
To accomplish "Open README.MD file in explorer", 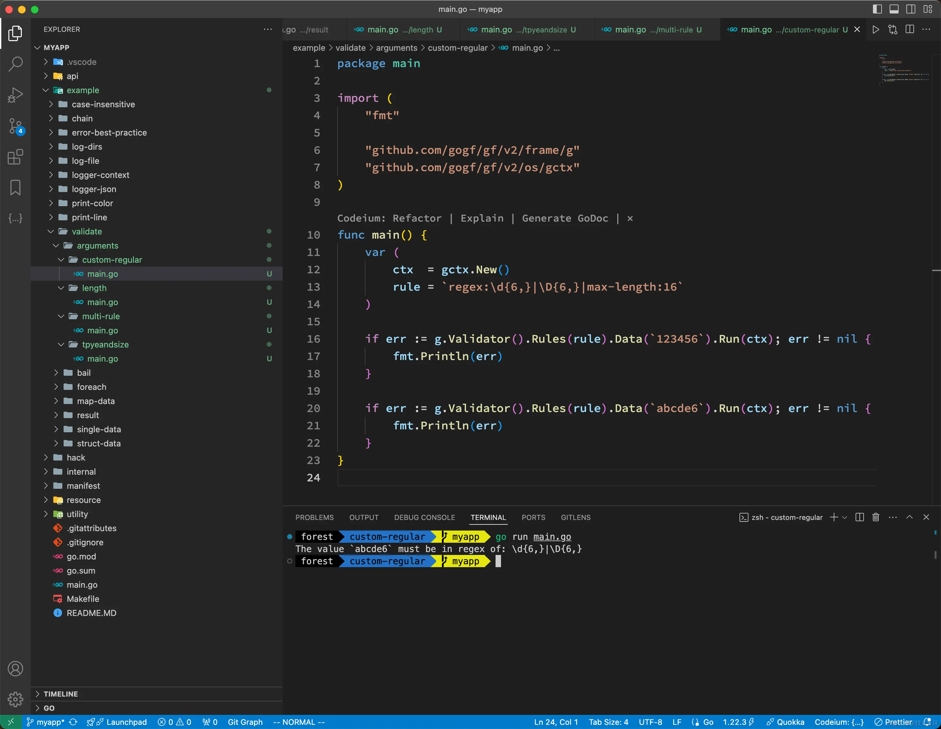I will [x=157, y=613].
